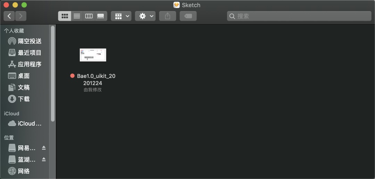Viewport: 375px width, 179px height.
Task: Minimize the window with yellow button
Action: pyautogui.click(x=15, y=5)
